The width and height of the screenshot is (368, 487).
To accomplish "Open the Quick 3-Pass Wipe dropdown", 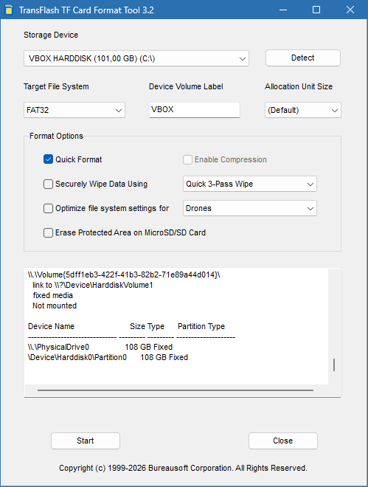I will pos(250,184).
